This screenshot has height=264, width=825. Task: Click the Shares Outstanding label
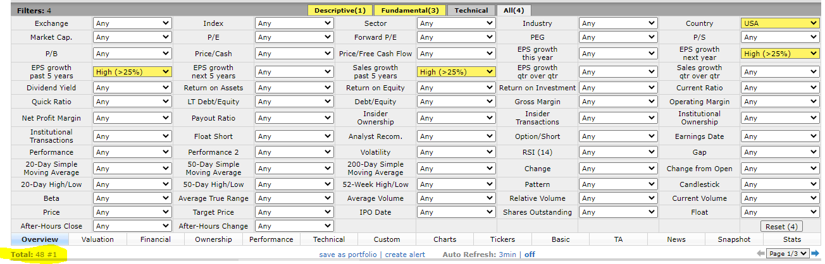[537, 213]
